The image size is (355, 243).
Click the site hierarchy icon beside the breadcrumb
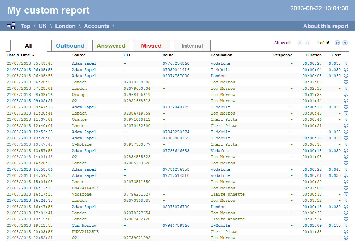(11, 26)
